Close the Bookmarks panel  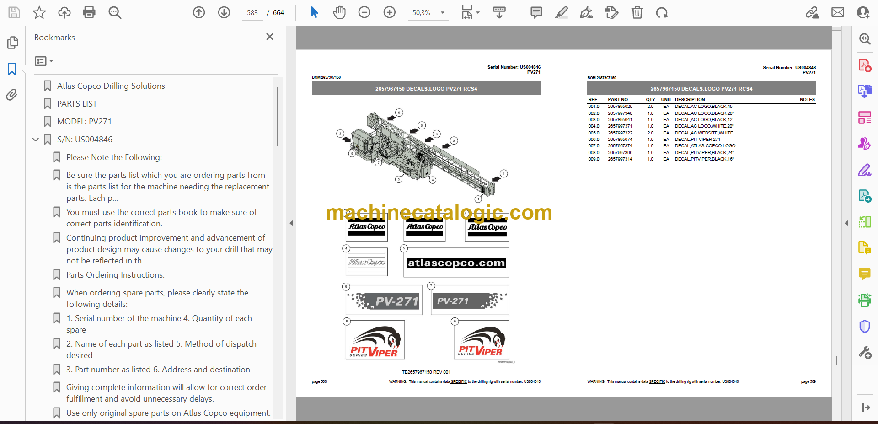(x=270, y=37)
